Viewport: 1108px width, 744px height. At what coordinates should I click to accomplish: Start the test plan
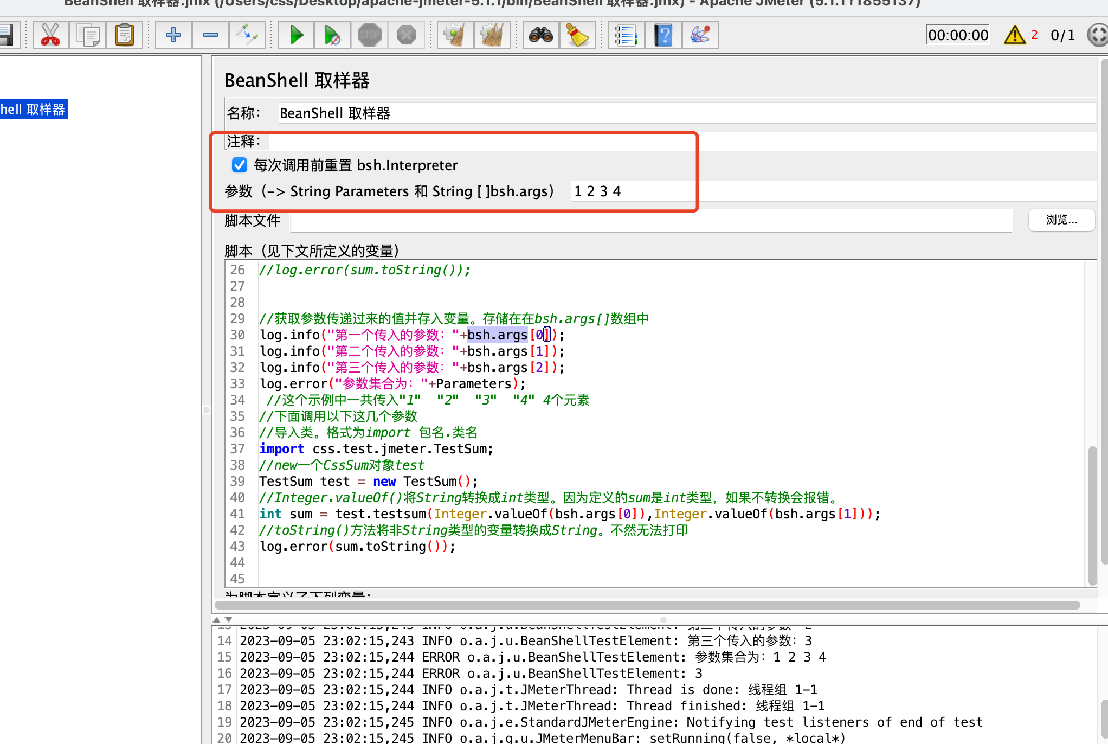coord(295,34)
